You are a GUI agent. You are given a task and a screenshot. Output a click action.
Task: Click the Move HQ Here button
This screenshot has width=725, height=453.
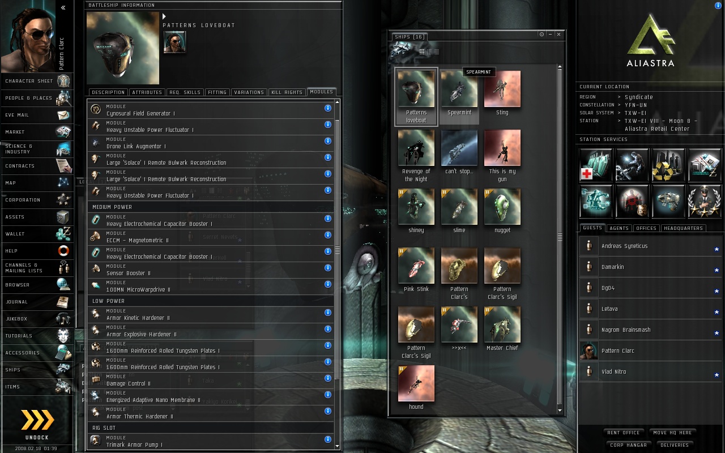coord(672,433)
